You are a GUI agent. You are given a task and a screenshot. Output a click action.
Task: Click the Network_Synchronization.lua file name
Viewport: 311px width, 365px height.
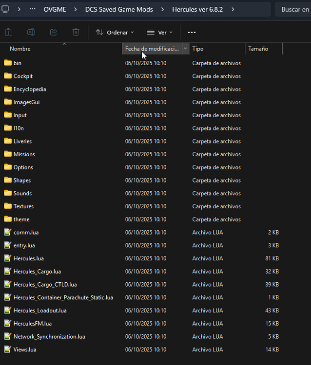(49, 337)
